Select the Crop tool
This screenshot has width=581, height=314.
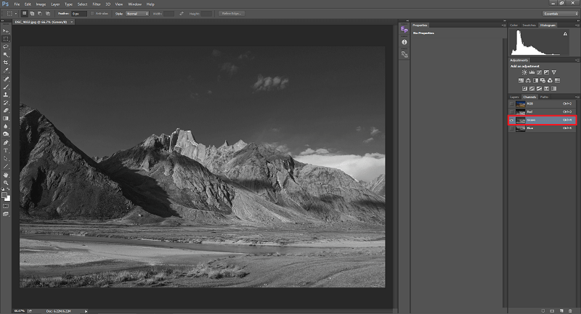[6, 62]
